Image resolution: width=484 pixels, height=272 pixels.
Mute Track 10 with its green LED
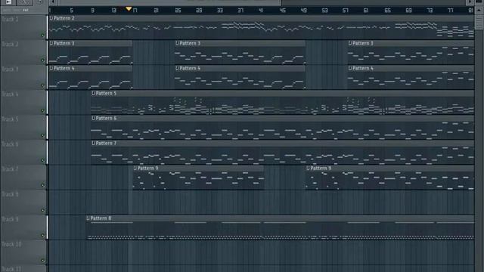(43, 260)
